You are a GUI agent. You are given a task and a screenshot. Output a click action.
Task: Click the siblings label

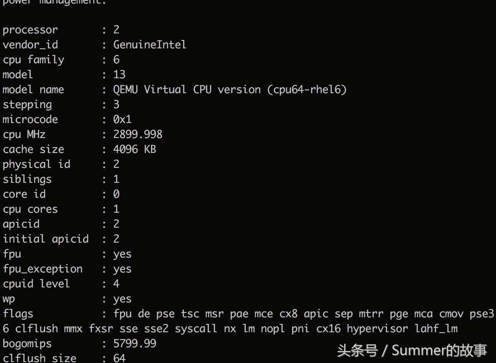coord(27,179)
